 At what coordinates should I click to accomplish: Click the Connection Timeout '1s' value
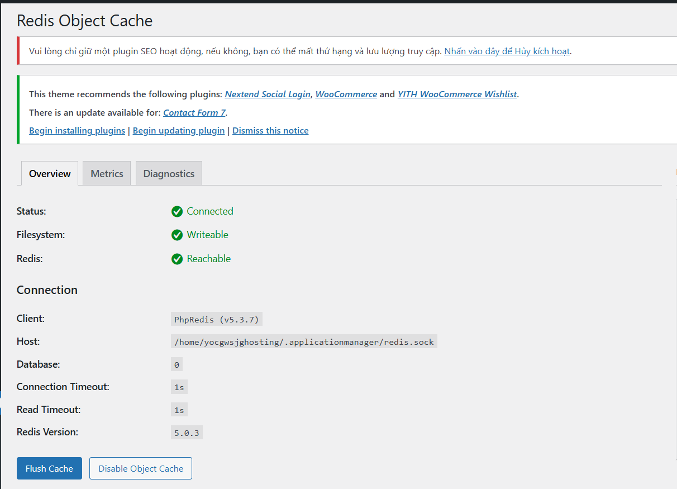click(x=179, y=387)
